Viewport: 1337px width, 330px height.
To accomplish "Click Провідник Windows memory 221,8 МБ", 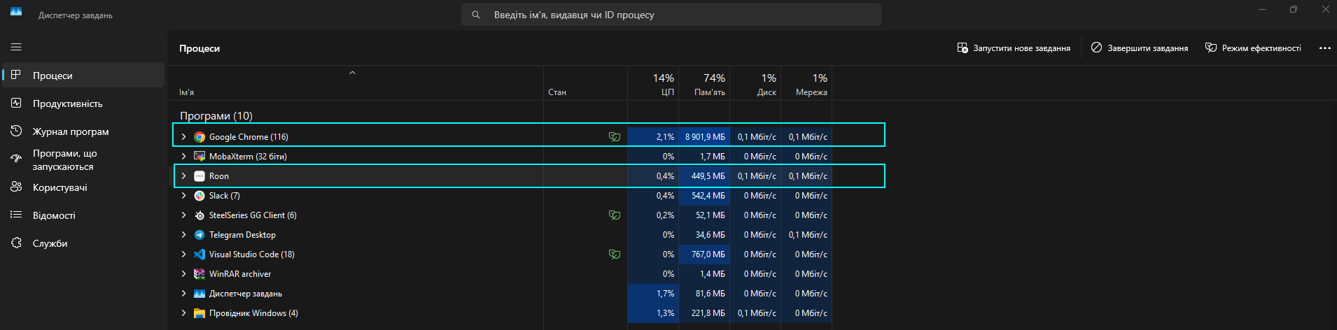I will [x=708, y=313].
